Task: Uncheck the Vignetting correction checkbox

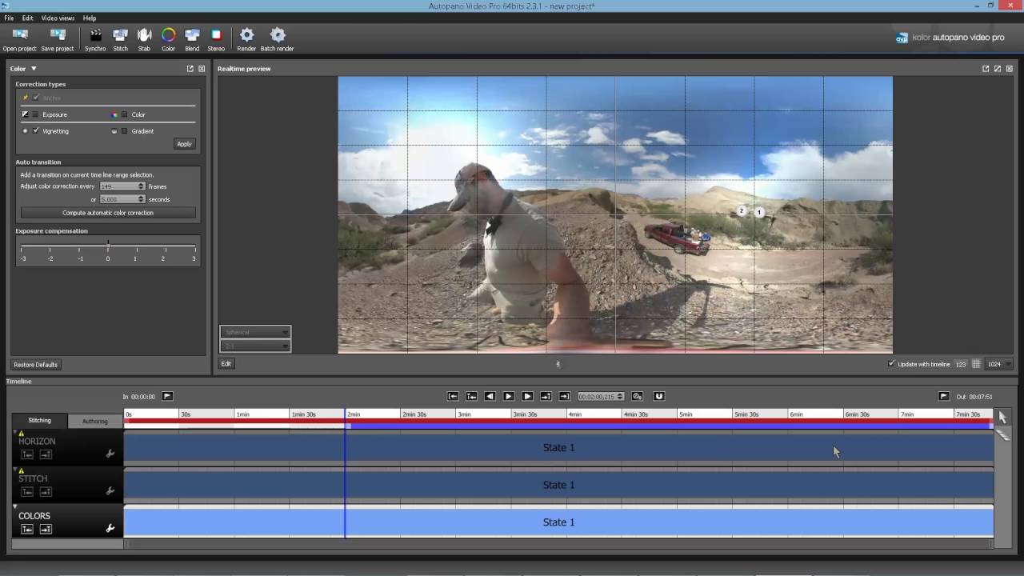Action: pyautogui.click(x=35, y=130)
